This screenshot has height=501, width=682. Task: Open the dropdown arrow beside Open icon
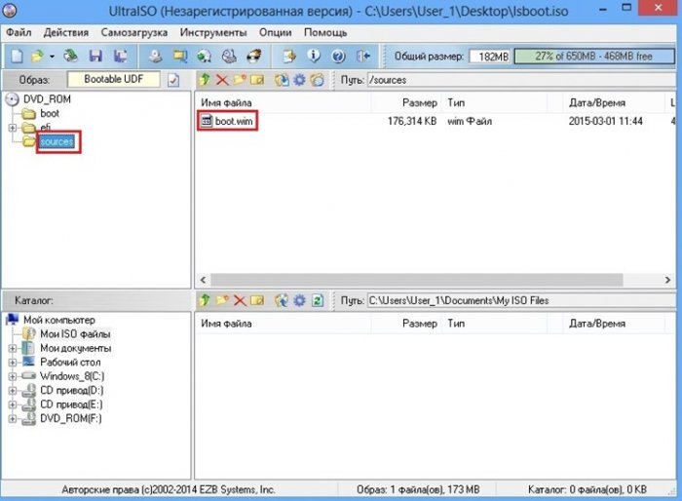pos(52,57)
